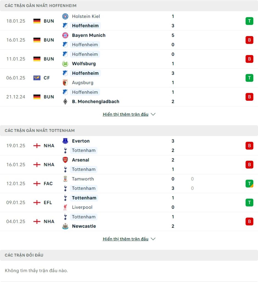Click red B badge for Bayern Munich match
258x282 pixels.
[249, 40]
